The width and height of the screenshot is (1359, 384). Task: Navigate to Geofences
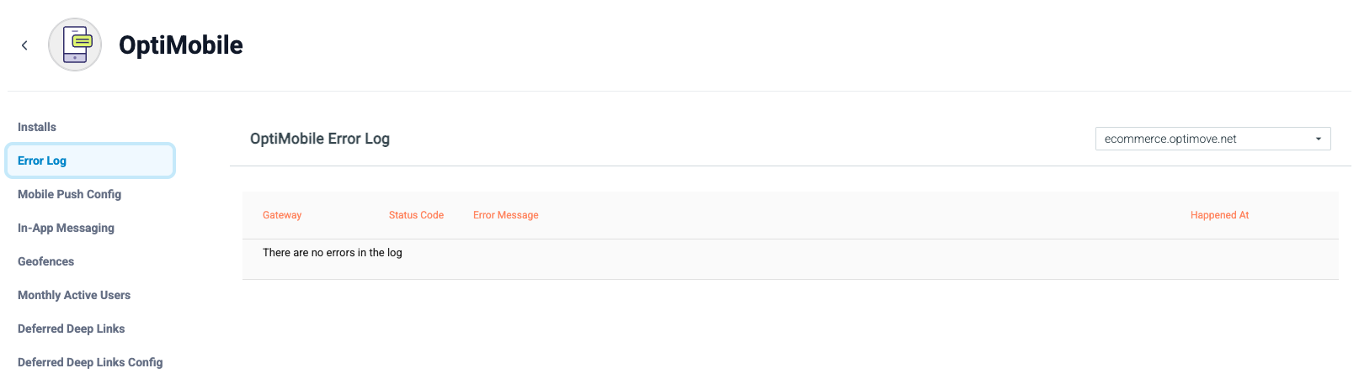click(46, 261)
